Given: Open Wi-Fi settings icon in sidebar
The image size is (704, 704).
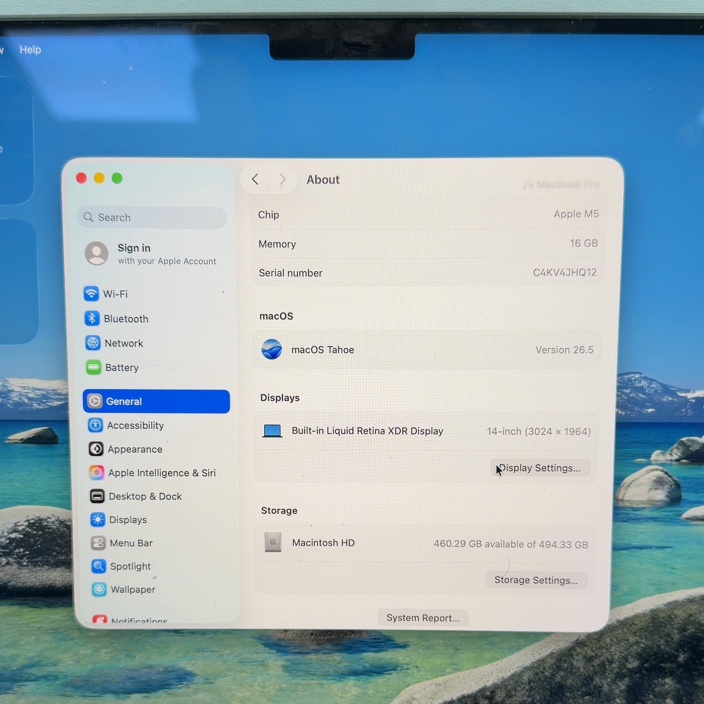Looking at the screenshot, I should click(91, 294).
